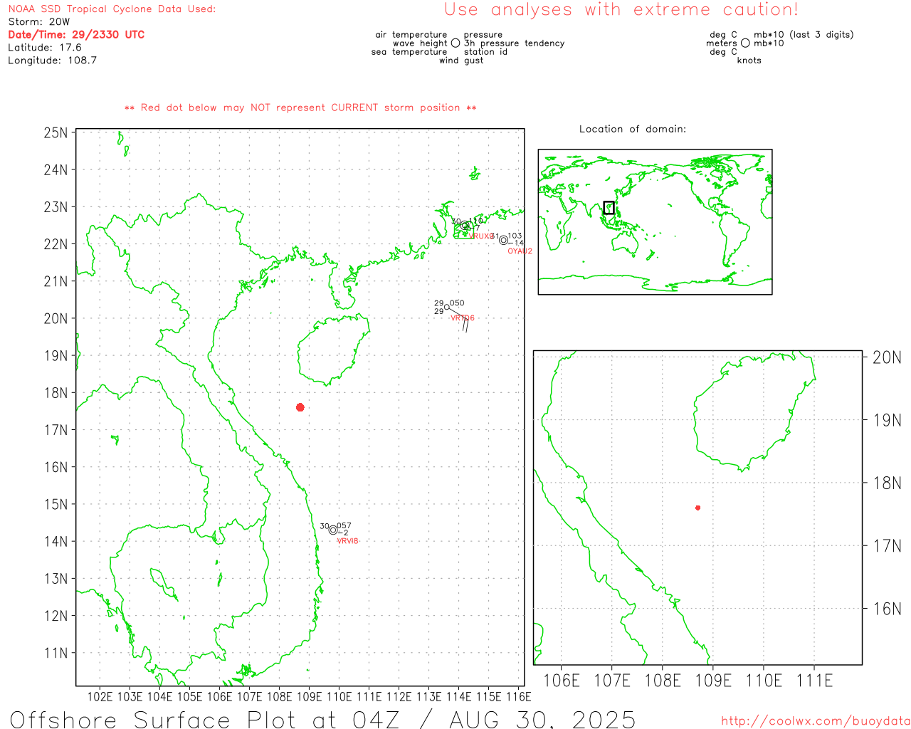Click 'Use analyses with extreme caution!' warning
This screenshot has width=911, height=729.
pyautogui.click(x=621, y=10)
